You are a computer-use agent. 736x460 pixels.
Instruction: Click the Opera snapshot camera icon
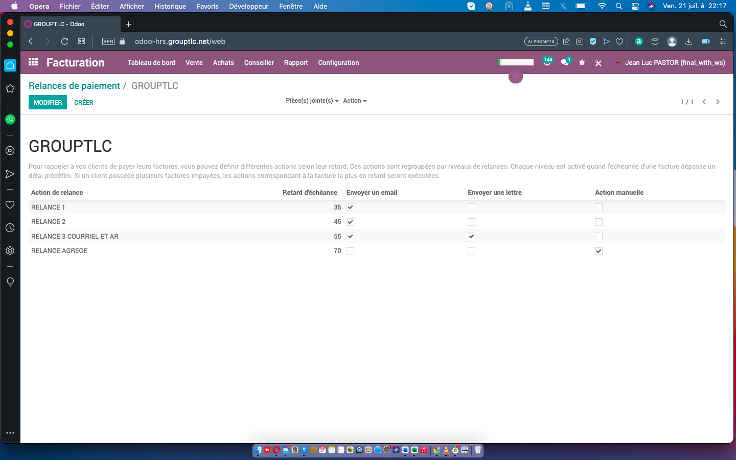580,41
